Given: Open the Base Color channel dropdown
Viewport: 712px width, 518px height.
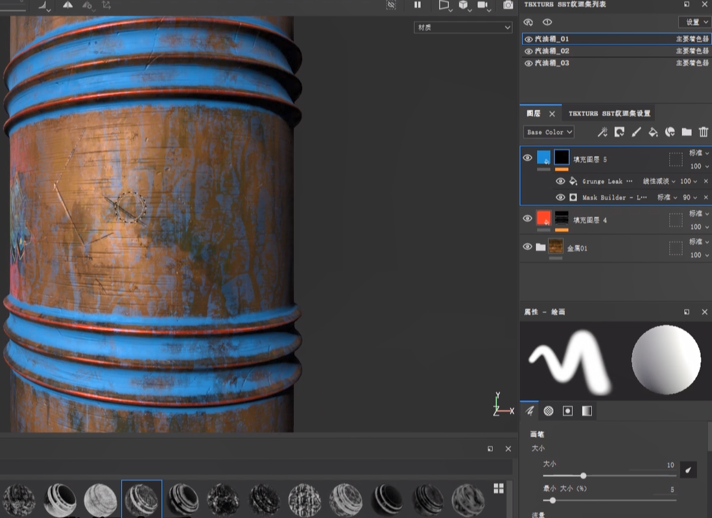Looking at the screenshot, I should (549, 132).
